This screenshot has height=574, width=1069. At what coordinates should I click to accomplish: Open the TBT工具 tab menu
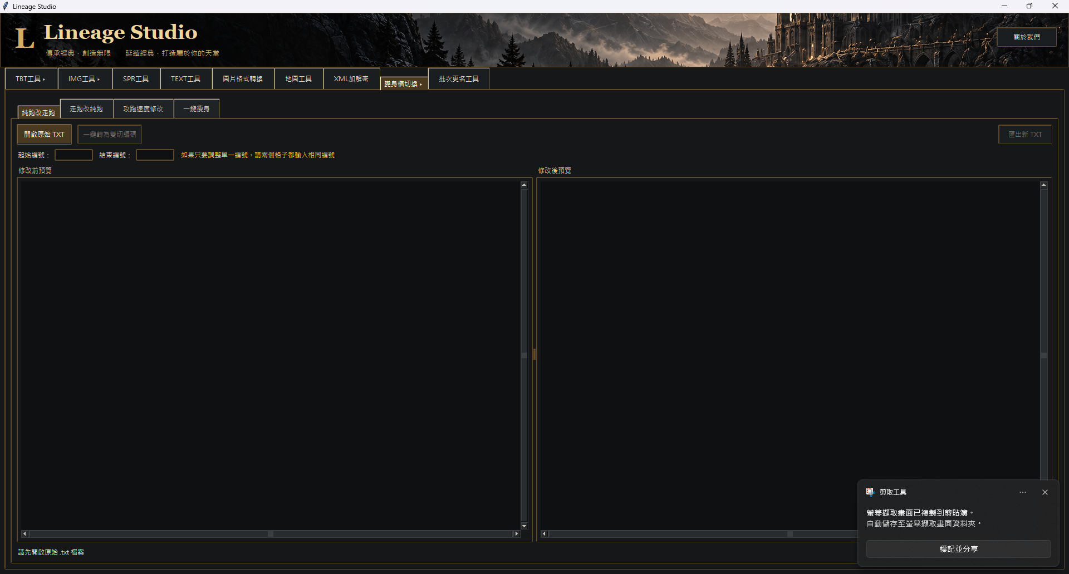(31, 79)
